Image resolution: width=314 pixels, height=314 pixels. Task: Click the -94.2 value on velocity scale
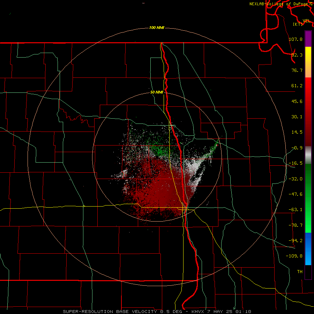[x=296, y=240]
